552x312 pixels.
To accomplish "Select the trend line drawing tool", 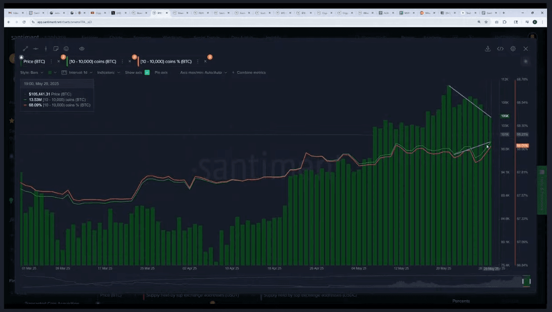I will pyautogui.click(x=25, y=49).
